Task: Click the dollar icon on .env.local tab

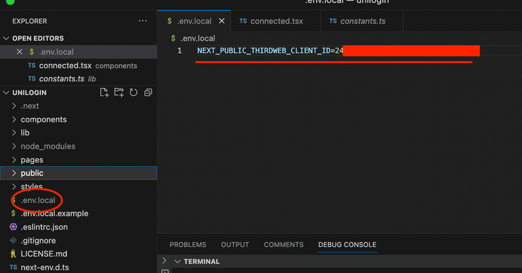Action: (170, 21)
